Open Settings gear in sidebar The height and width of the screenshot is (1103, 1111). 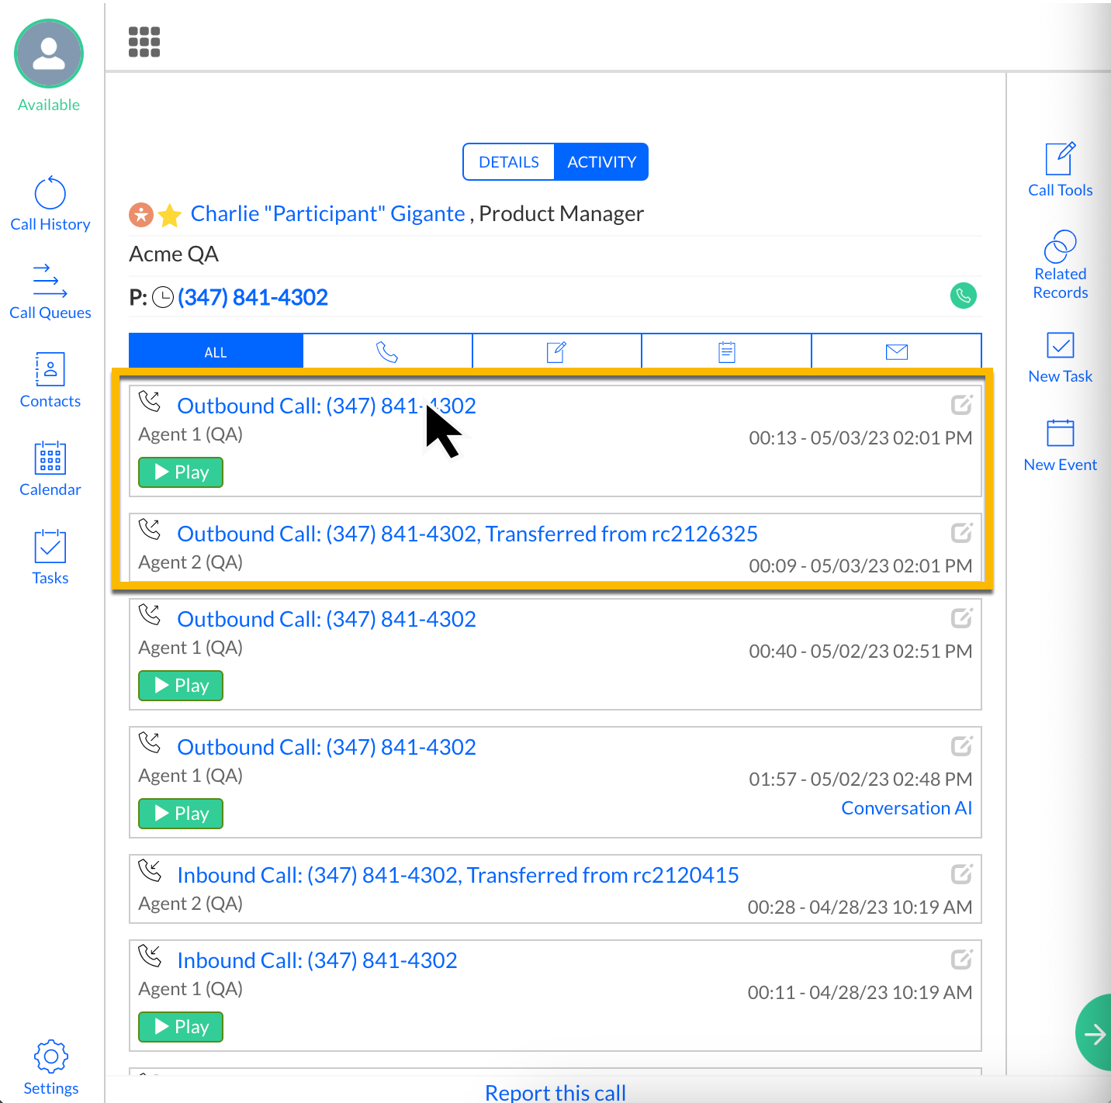51,1067
